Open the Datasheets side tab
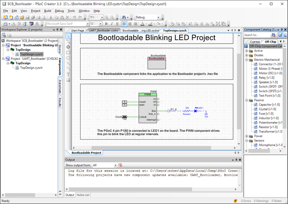 click(60, 86)
